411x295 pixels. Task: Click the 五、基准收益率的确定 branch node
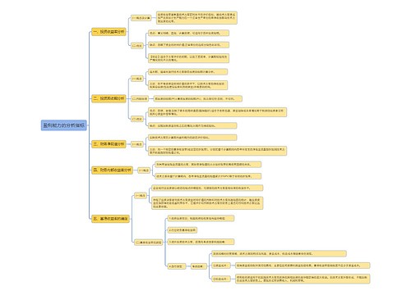tap(110, 219)
